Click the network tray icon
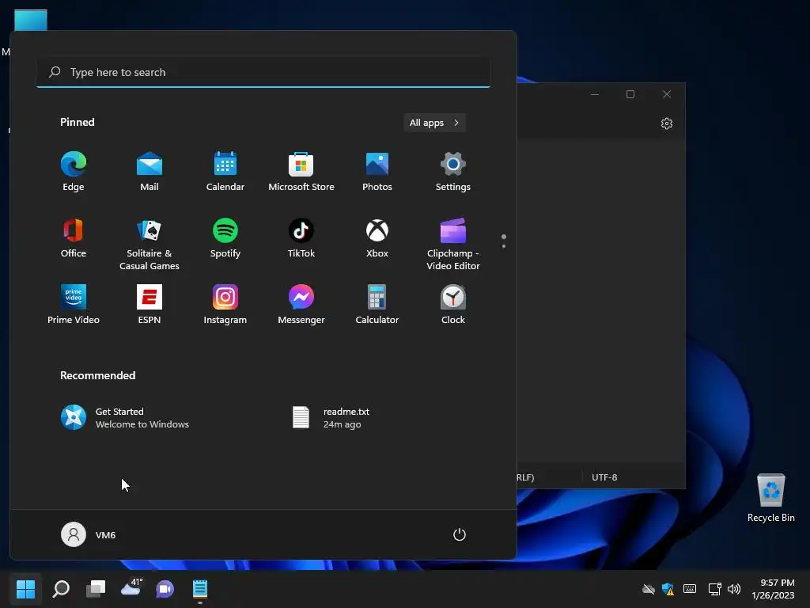Image resolution: width=810 pixels, height=608 pixels. [x=715, y=589]
